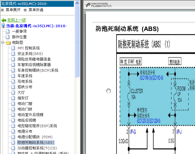Screen dimensions: 195x154
Task: Click the green back arrow icon
Action: pos(4,20)
